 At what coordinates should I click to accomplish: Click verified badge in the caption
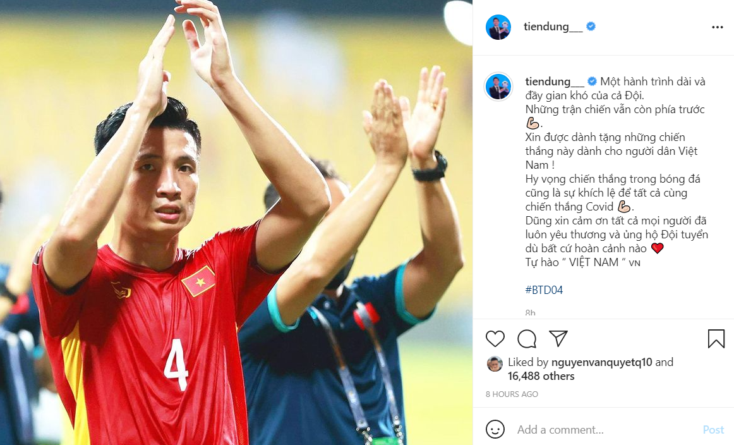coord(592,82)
